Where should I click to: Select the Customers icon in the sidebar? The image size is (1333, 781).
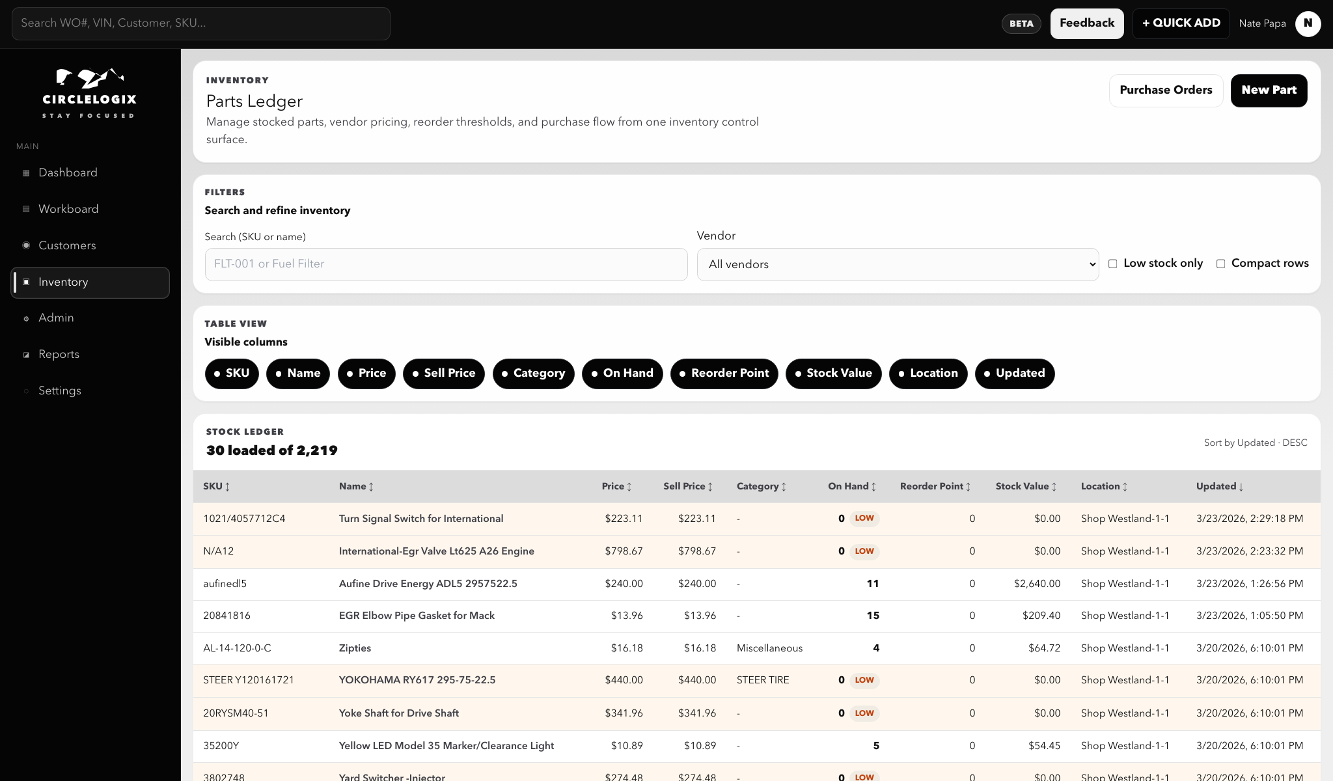pos(26,245)
